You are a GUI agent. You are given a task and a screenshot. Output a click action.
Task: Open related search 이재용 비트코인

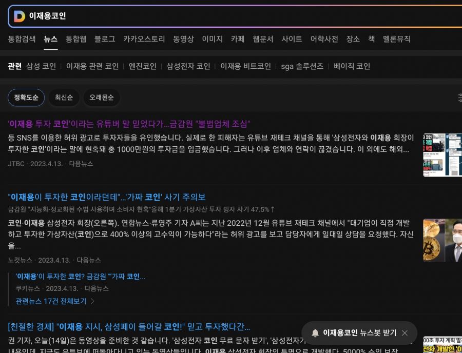(x=245, y=66)
